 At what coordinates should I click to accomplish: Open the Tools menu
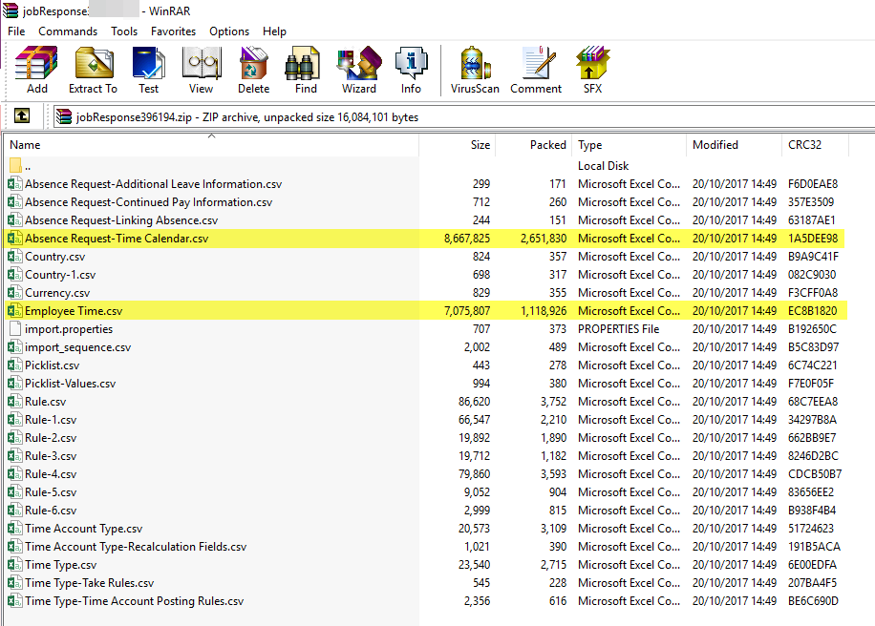pos(124,31)
